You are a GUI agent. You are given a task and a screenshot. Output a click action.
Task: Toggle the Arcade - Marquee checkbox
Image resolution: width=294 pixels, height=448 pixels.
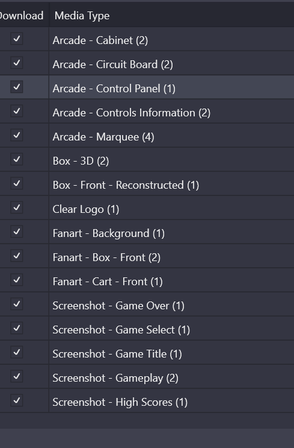click(x=17, y=135)
